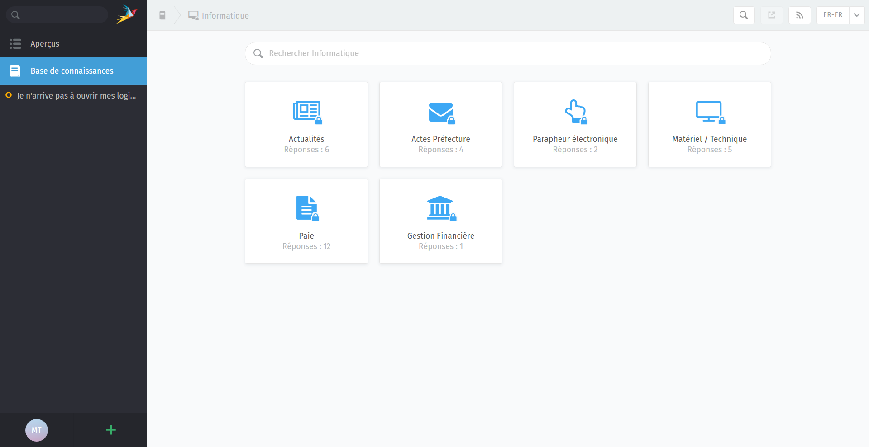Screen dimensions: 869x447
Task: Select Base de connaissances in sidebar
Action: (72, 71)
